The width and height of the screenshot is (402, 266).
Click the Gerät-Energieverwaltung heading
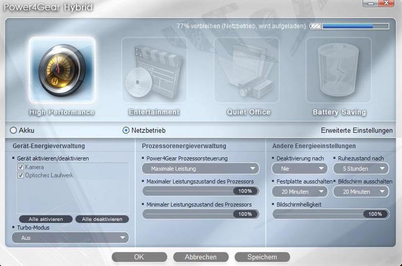[49, 146]
